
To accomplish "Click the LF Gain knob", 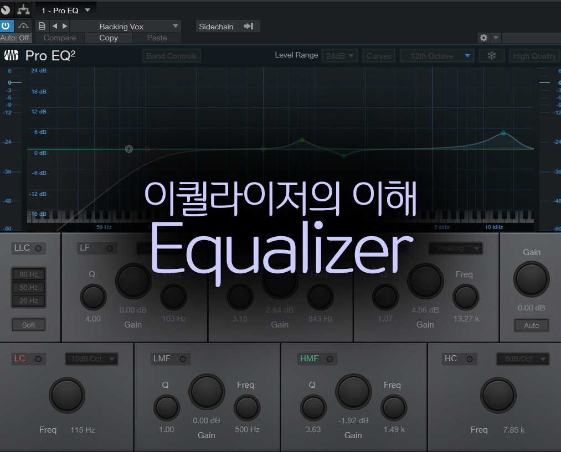I will click(133, 281).
